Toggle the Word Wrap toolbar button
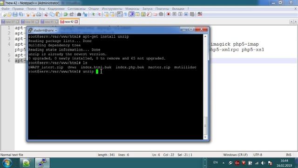This screenshot has width=298, height=168. point(120,14)
